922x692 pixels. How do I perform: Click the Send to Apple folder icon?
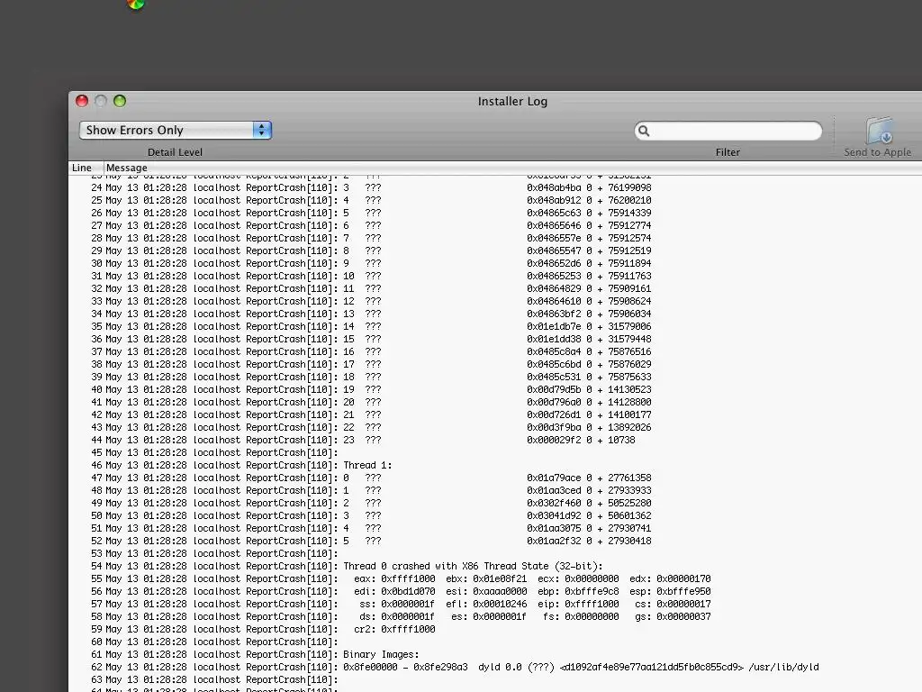click(879, 131)
